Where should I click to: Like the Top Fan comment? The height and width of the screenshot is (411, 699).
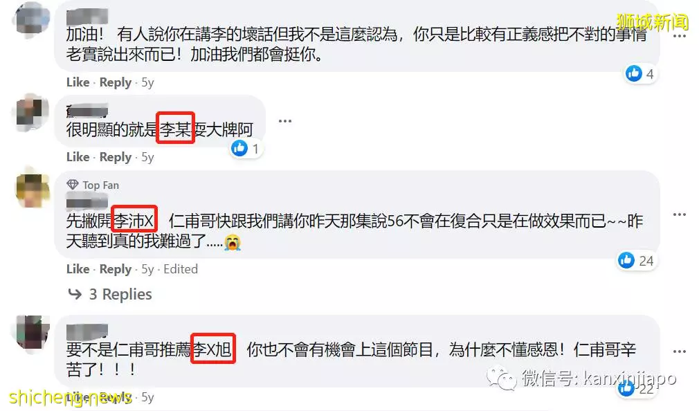click(78, 268)
